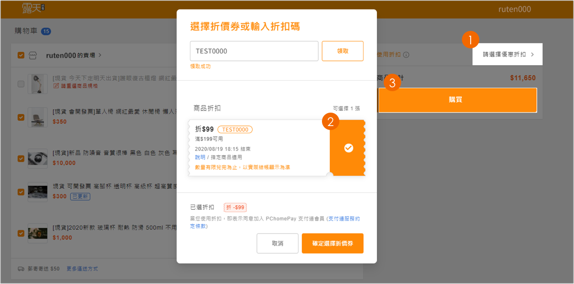Click the edit icon for 請重選商品規格
Image resolution: width=574 pixels, height=284 pixels.
tap(56, 86)
